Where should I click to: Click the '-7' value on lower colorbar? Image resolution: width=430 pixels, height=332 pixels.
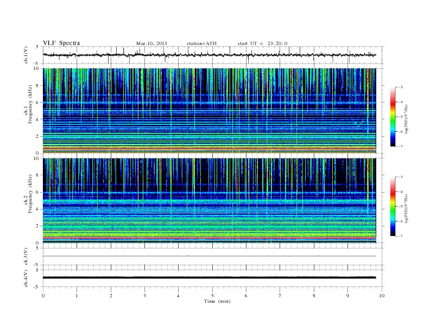[x=401, y=236]
